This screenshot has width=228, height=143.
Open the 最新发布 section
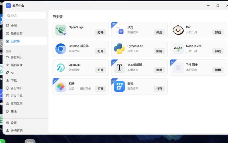tap(25, 33)
